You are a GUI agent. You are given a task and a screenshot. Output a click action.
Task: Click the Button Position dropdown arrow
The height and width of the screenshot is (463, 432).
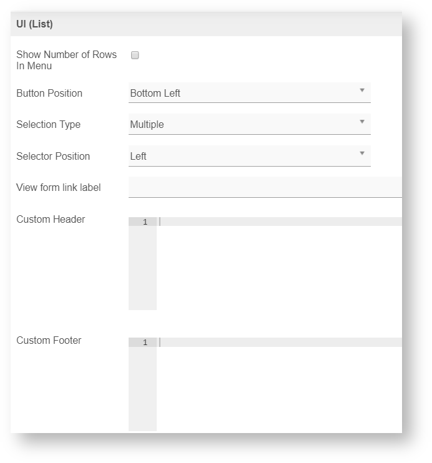[x=361, y=90]
